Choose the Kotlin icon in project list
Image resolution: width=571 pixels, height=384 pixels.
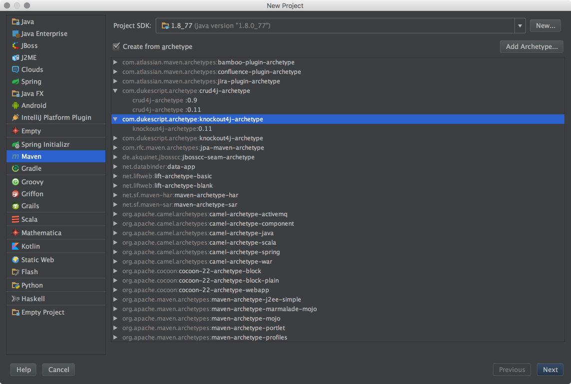click(x=15, y=247)
